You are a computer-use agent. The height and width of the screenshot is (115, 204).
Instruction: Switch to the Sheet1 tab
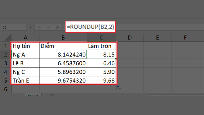pos(33,95)
